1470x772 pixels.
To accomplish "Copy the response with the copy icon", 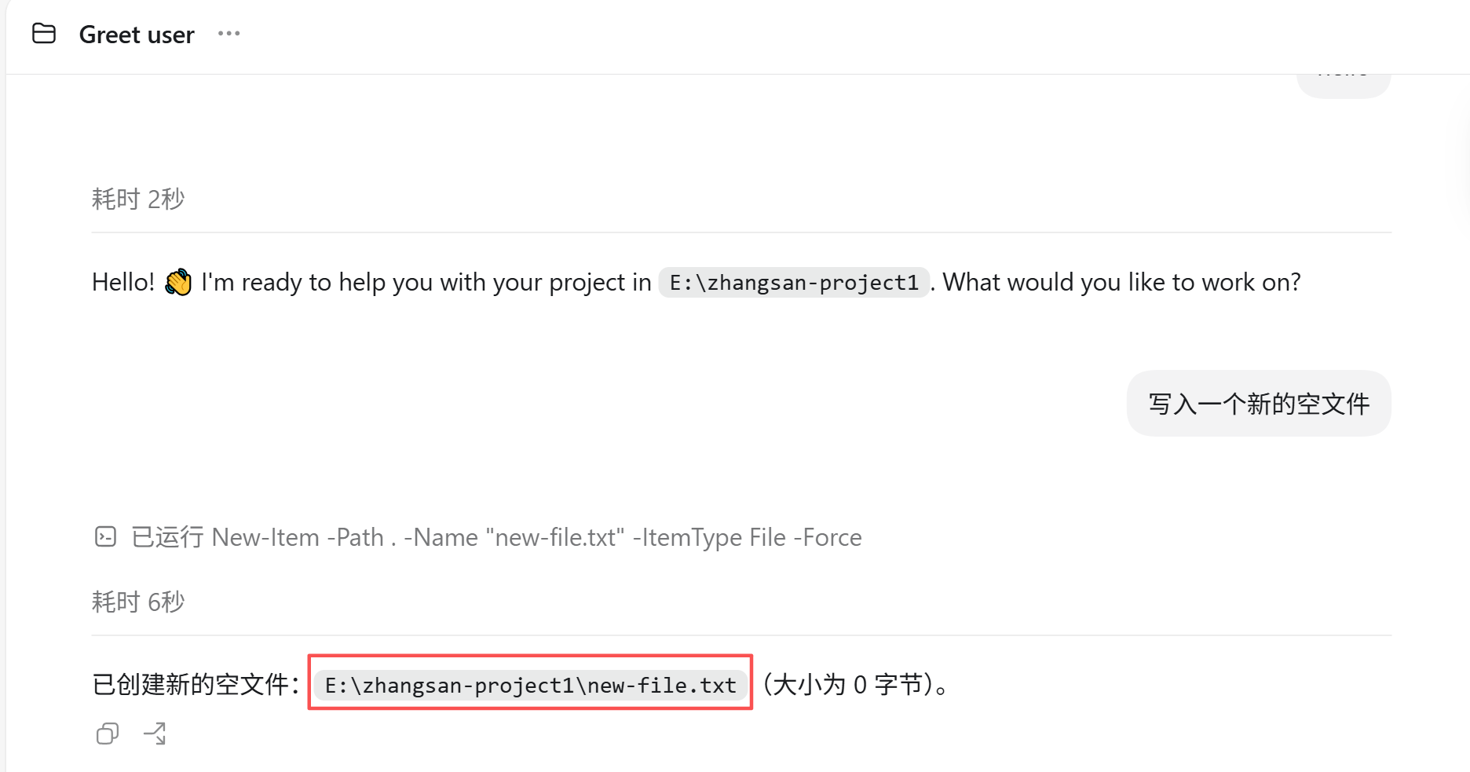I will pos(108,734).
